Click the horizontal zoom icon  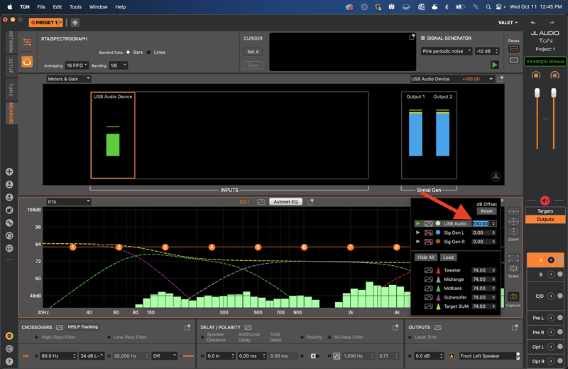(513, 211)
